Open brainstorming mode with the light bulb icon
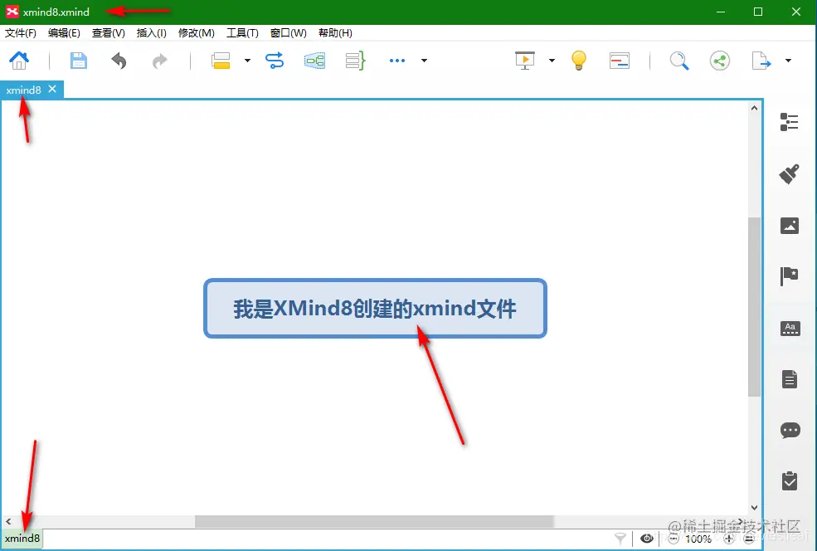This screenshot has width=817, height=551. click(x=579, y=61)
